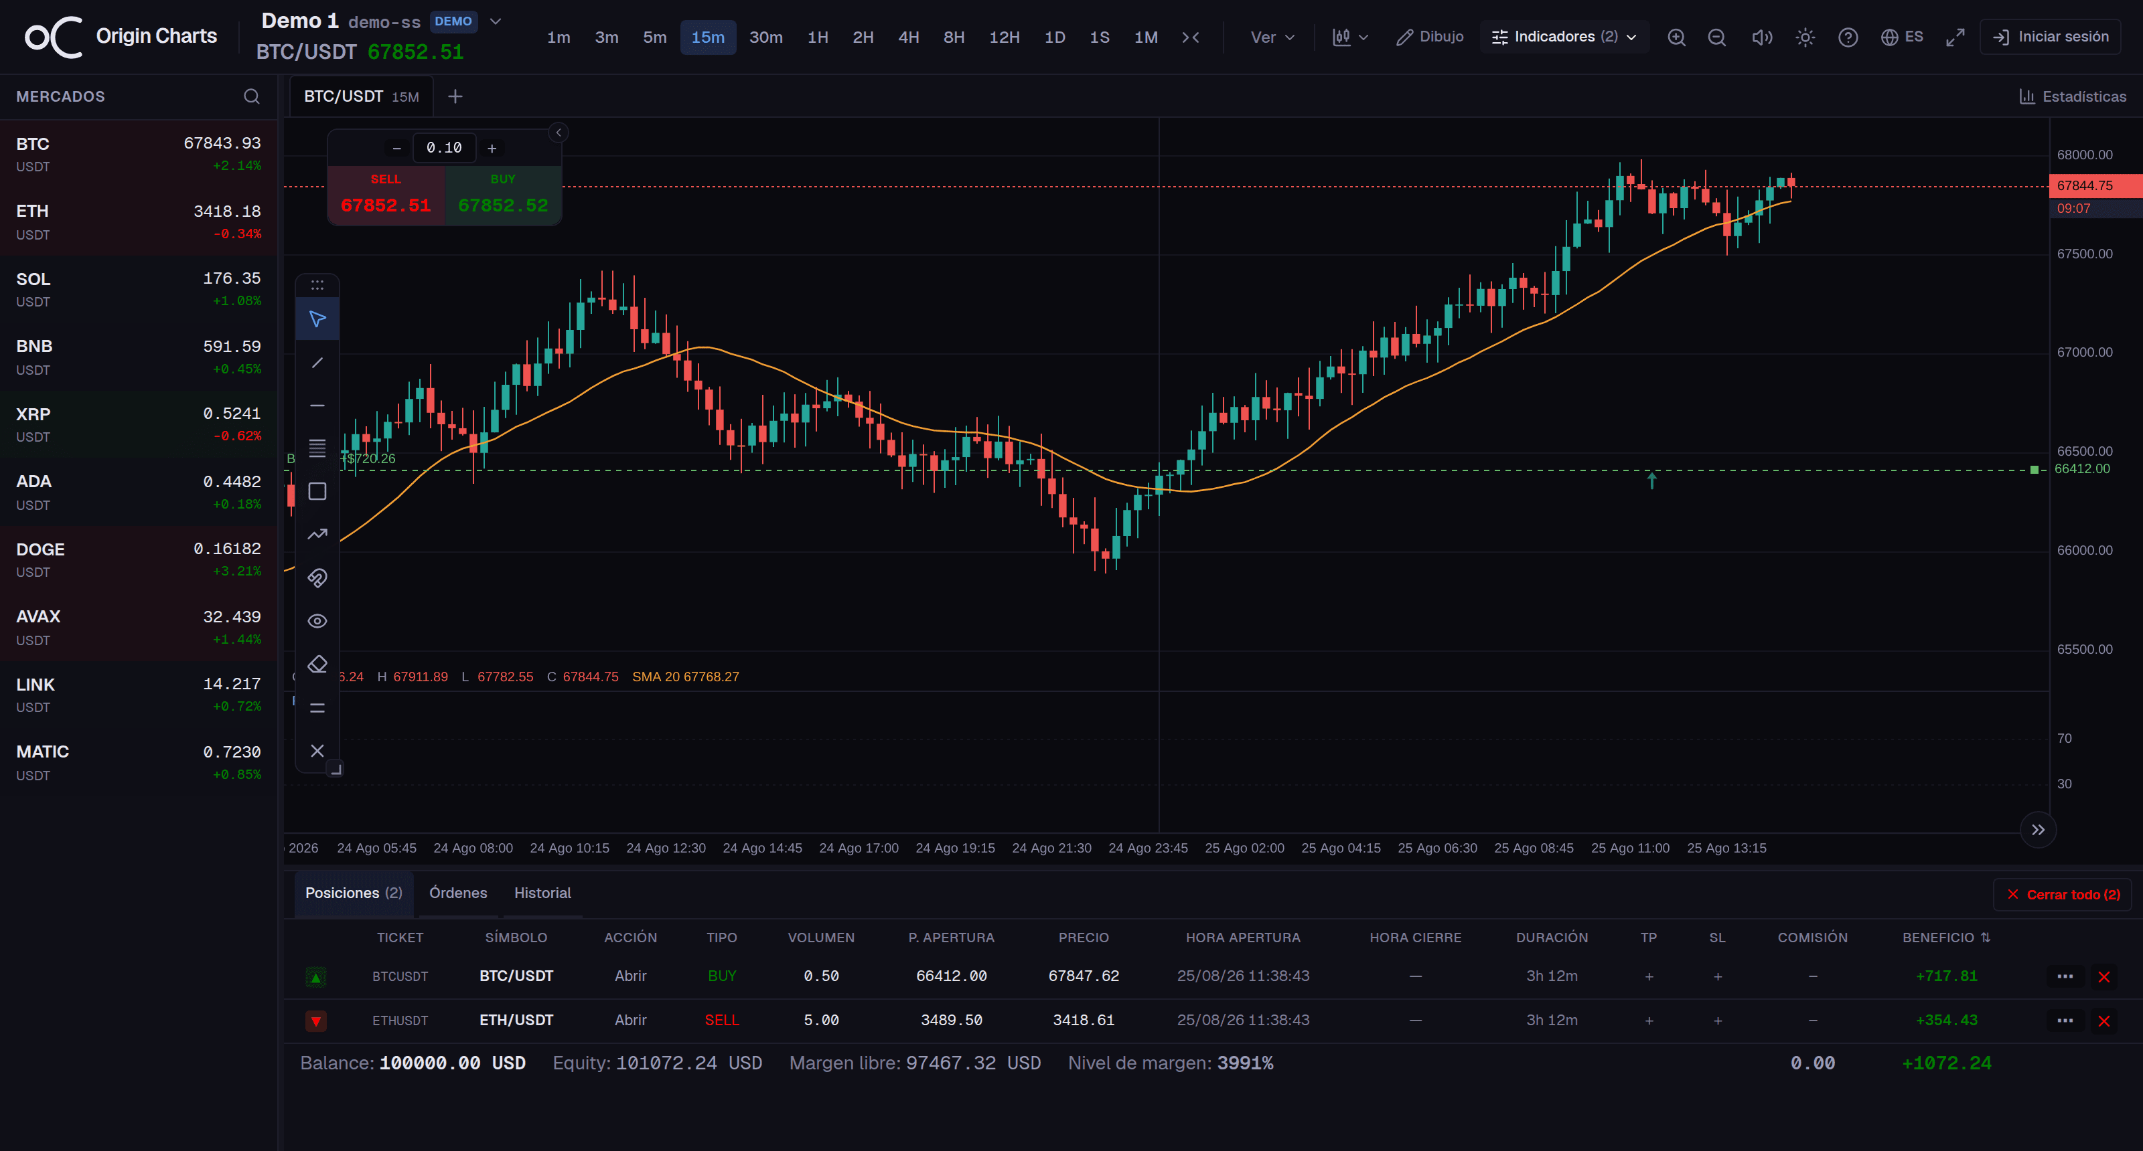The image size is (2143, 1151).
Task: Expand the Demo 1 account dropdown
Action: (496, 21)
